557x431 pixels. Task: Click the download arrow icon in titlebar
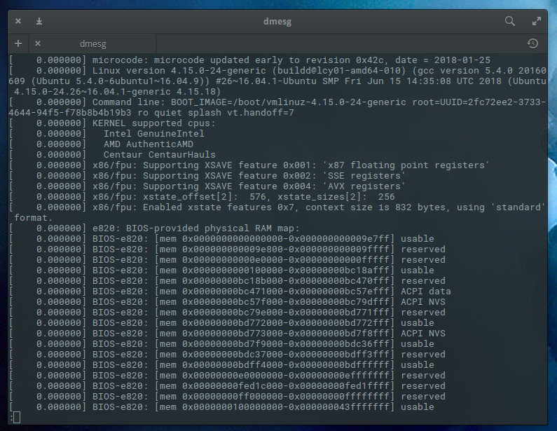pos(39,21)
